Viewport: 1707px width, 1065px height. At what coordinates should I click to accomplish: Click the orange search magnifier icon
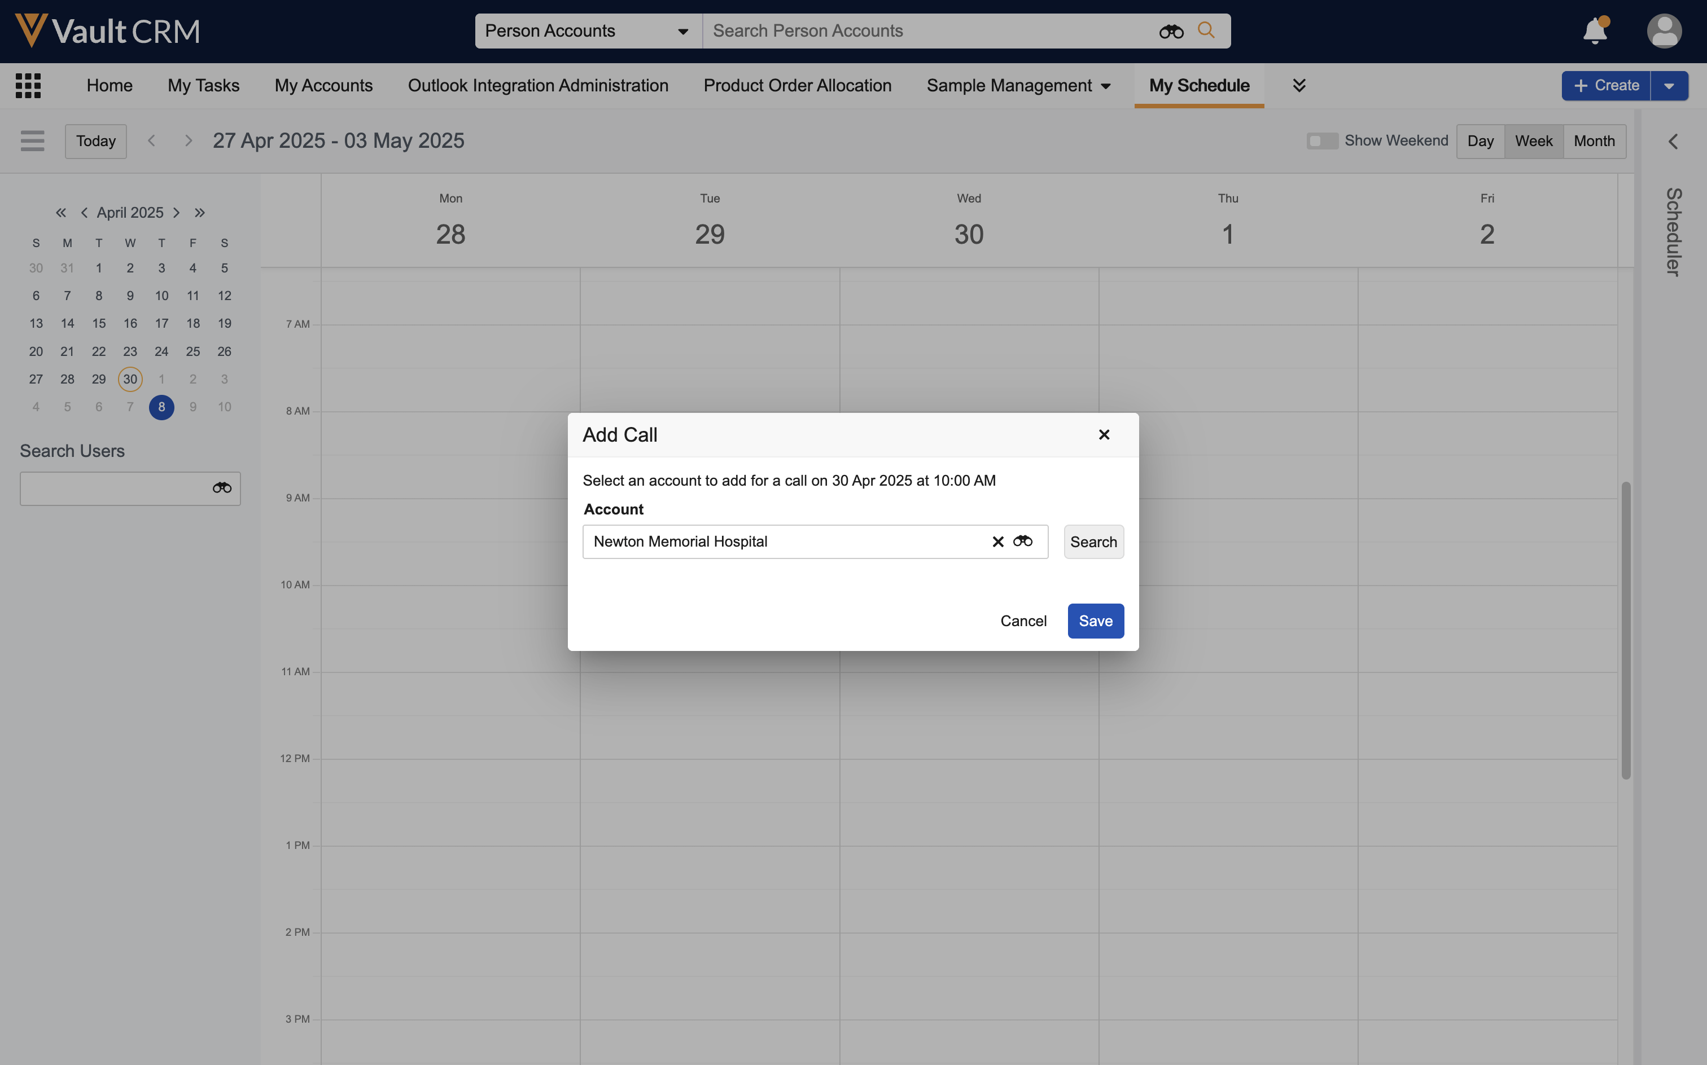click(x=1206, y=30)
